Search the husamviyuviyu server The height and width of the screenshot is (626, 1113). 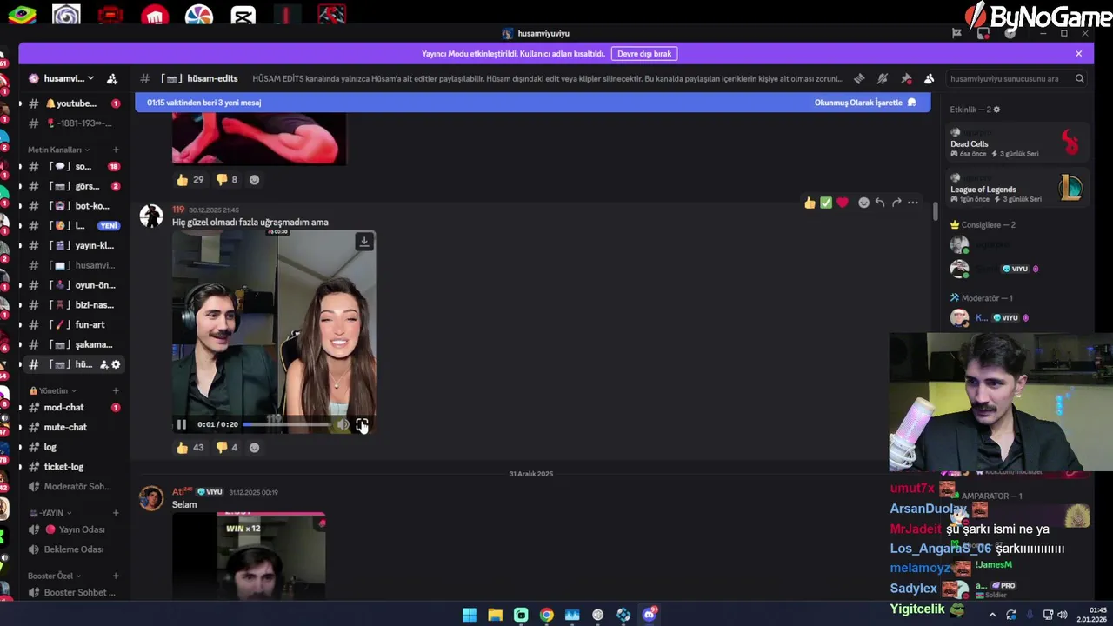[x=1016, y=78]
